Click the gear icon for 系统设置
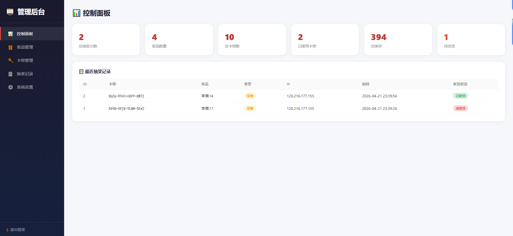Viewport: 513px width, 236px height. click(10, 87)
